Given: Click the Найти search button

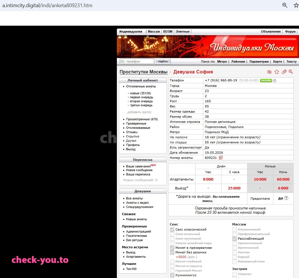Looking at the screenshot, I should [163, 61].
